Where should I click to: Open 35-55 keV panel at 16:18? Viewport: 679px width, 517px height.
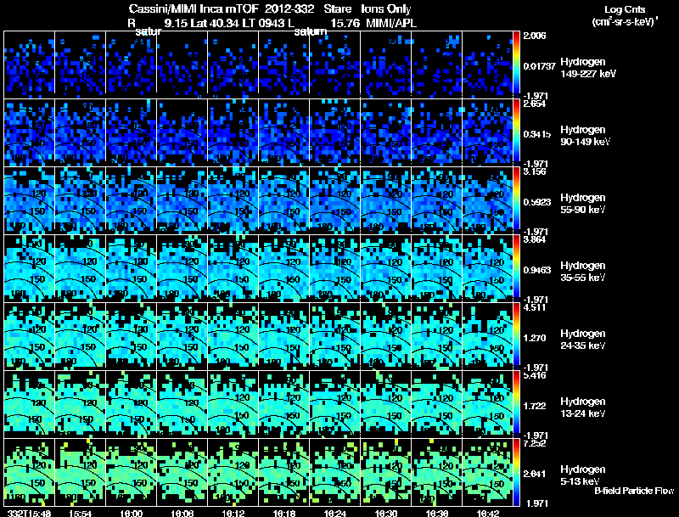click(x=284, y=268)
